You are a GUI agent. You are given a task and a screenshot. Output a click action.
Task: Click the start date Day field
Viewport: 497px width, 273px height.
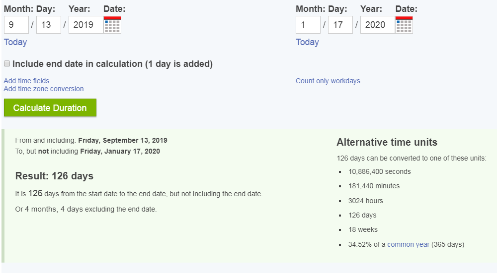pos(49,25)
